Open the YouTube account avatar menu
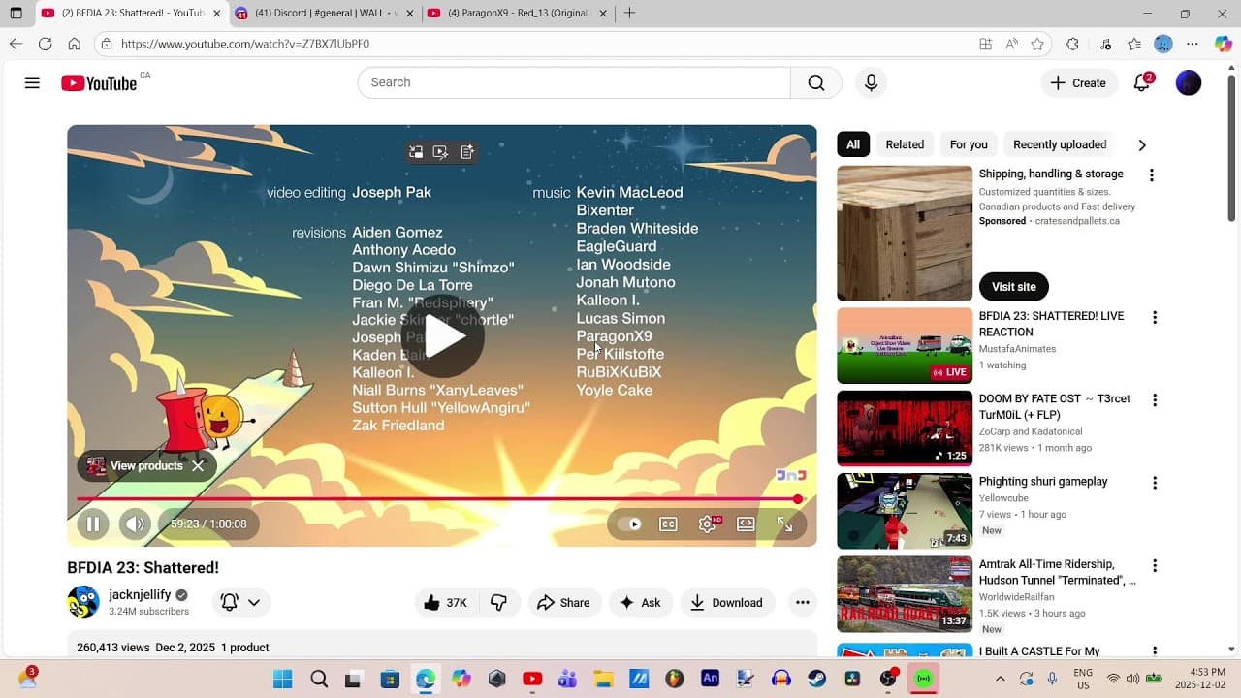 pos(1189,82)
